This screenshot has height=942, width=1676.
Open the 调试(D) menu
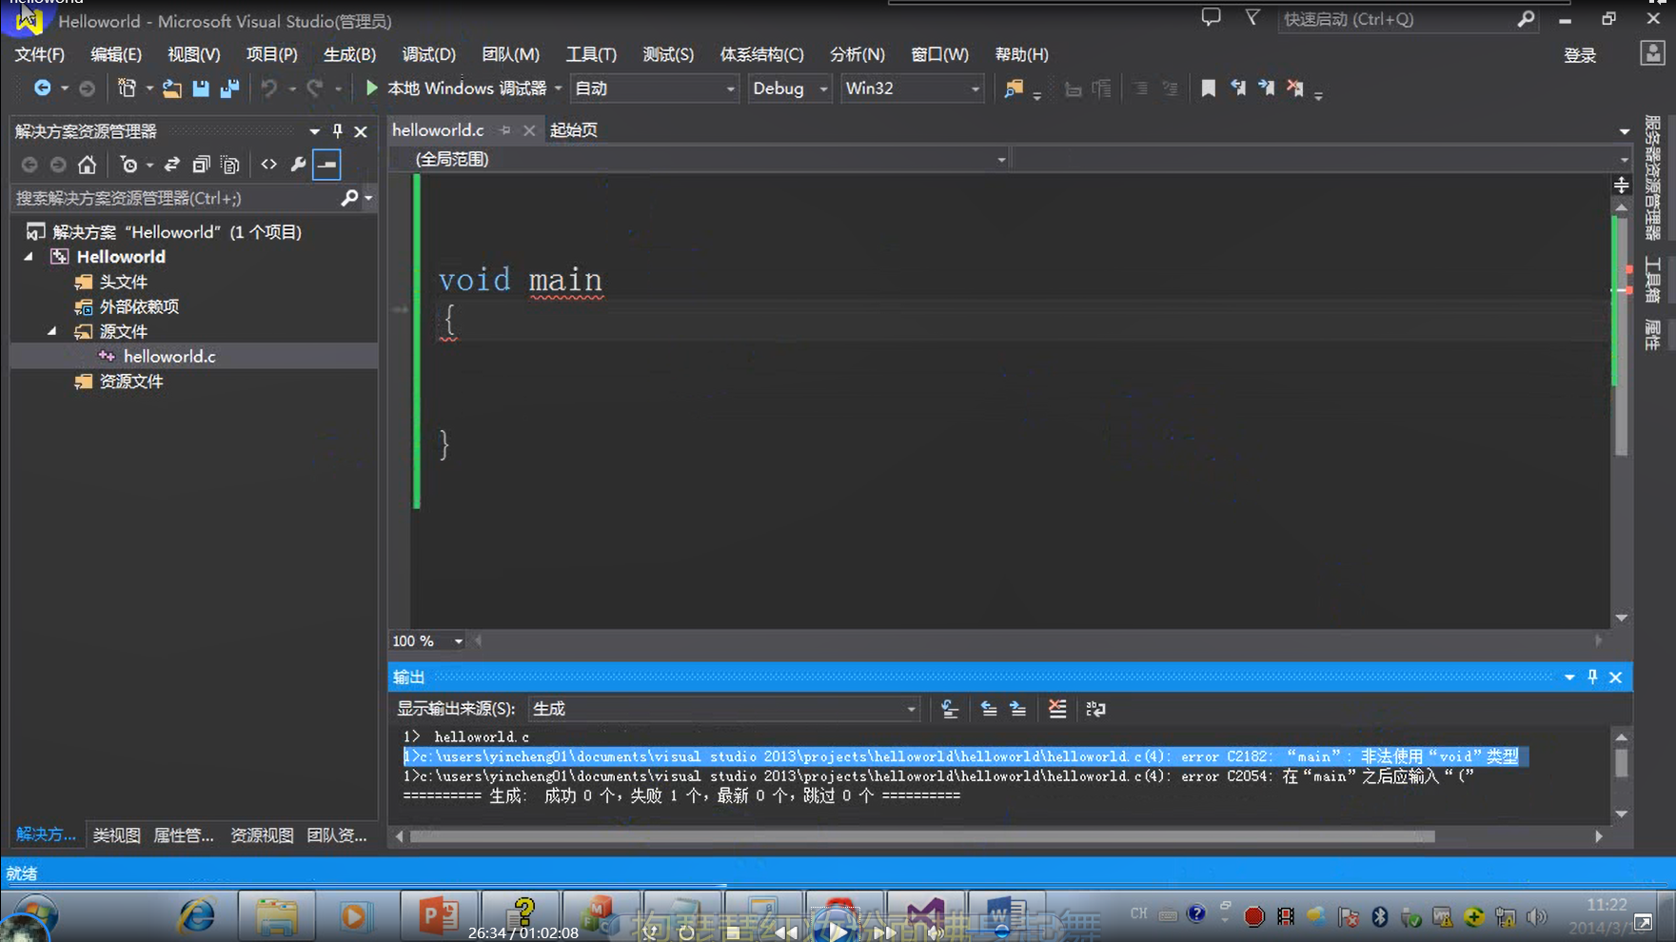point(428,54)
